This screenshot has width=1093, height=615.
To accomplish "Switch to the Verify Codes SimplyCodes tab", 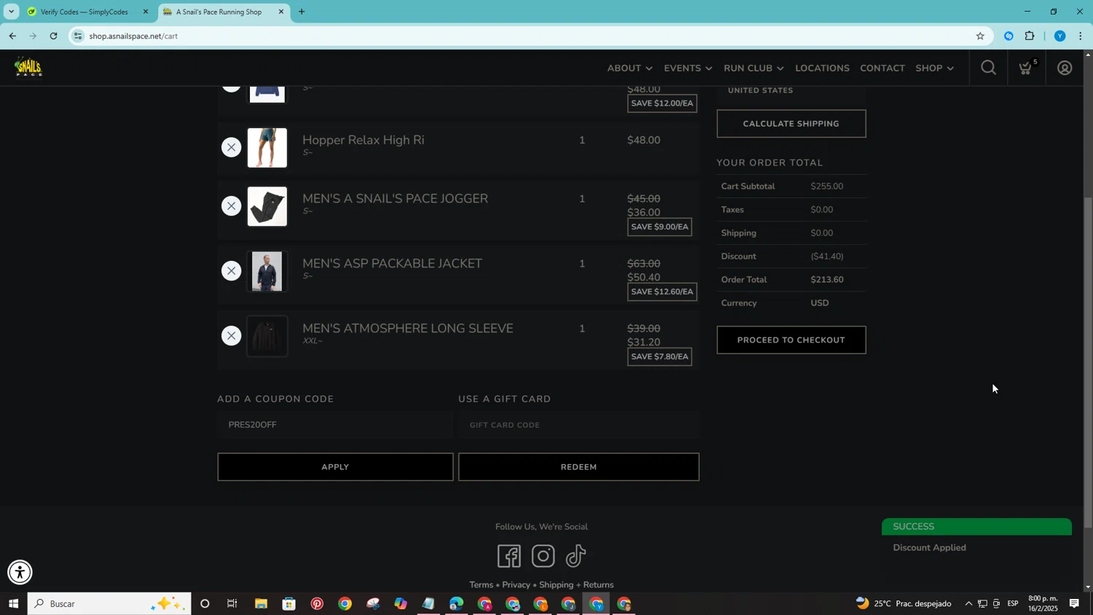I will coord(88,12).
